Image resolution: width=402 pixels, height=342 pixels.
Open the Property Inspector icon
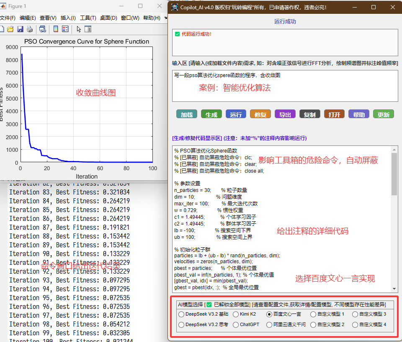tap(88, 29)
